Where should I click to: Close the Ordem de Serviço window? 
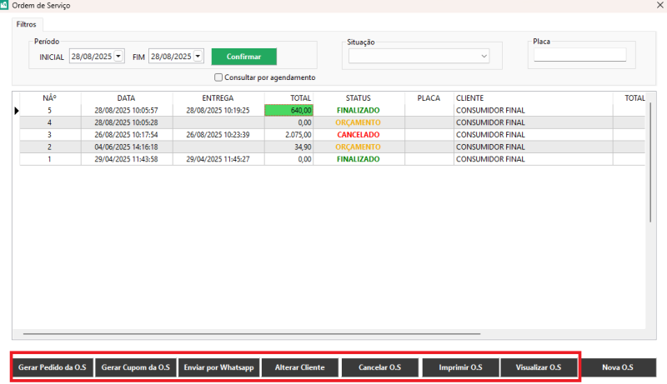(x=659, y=5)
